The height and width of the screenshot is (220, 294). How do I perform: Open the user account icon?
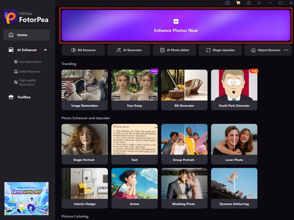(249, 3)
